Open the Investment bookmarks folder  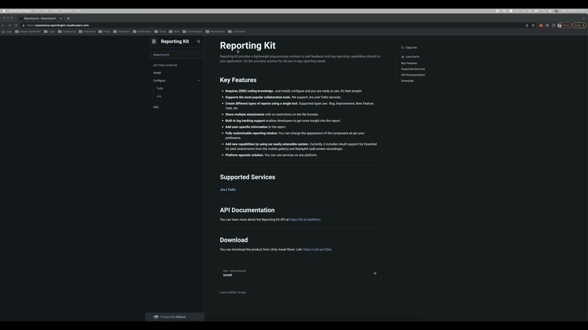click(237, 32)
